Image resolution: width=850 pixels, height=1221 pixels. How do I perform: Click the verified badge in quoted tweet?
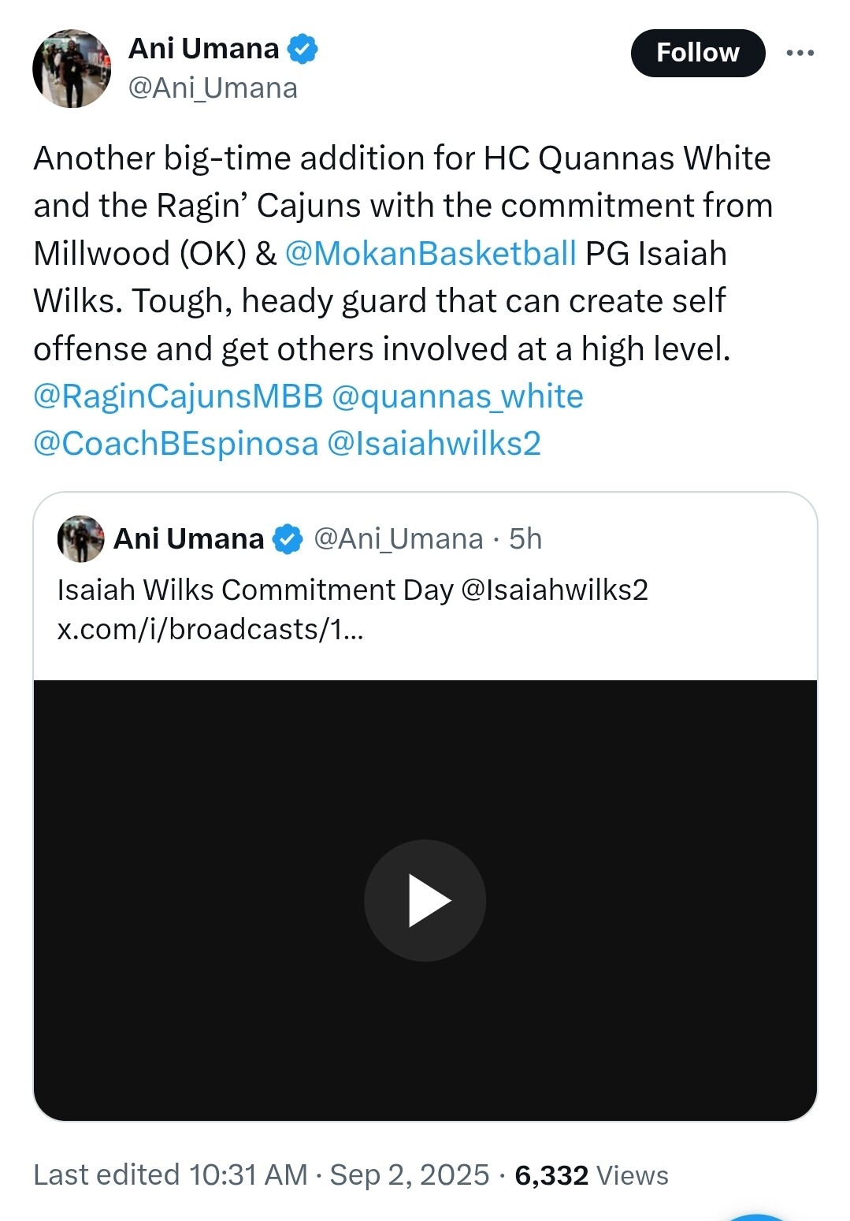(288, 539)
